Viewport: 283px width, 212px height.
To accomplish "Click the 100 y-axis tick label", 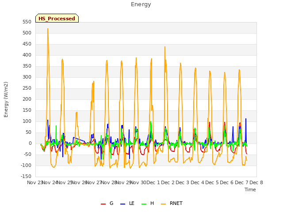I will (x=27, y=121).
